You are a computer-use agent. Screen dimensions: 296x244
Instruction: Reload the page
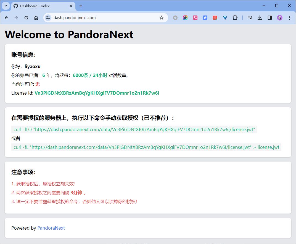click(x=26, y=18)
